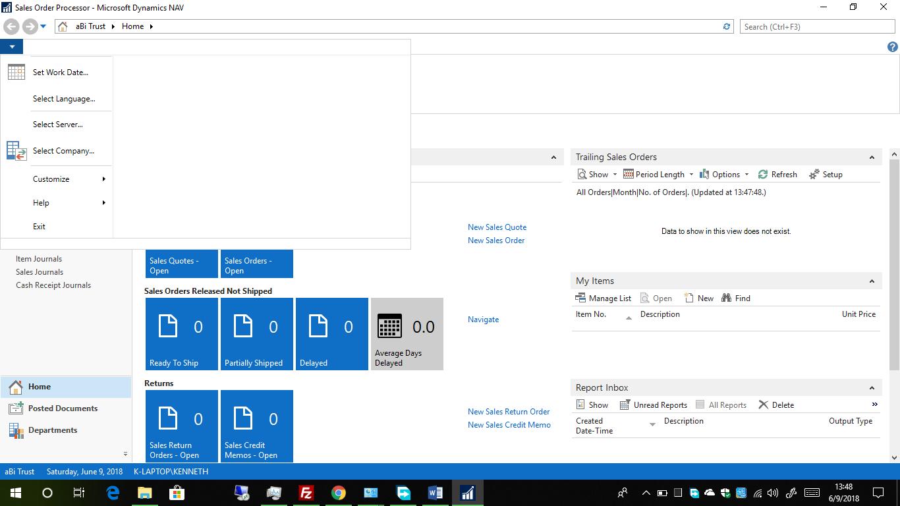
Task: Click the back navigation arrow
Action: point(11,26)
